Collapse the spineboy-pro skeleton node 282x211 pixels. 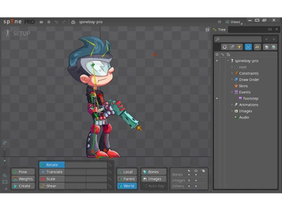(228, 60)
